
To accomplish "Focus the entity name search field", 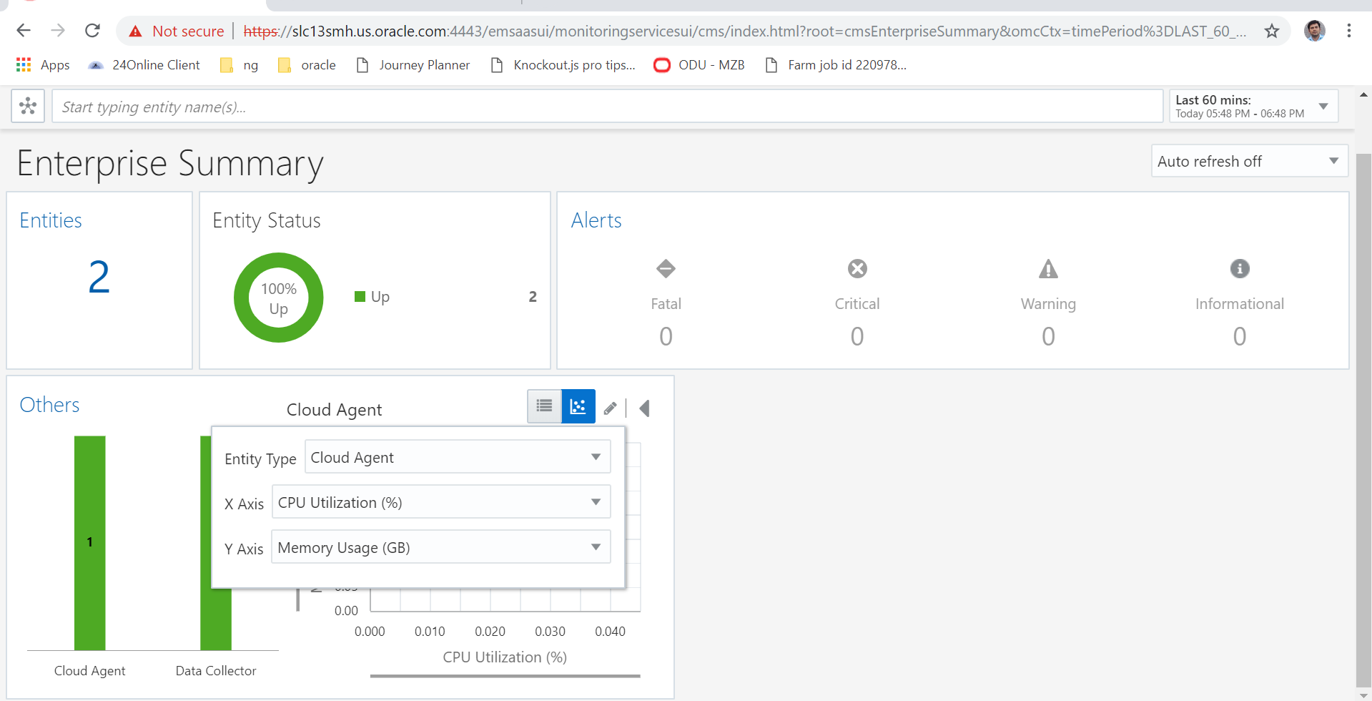I will click(x=607, y=107).
